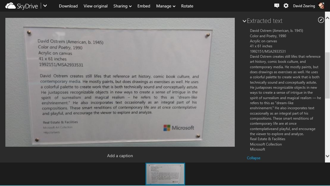This screenshot has height=186, width=330.
Task: Click Download to save the image
Action: (68, 6)
